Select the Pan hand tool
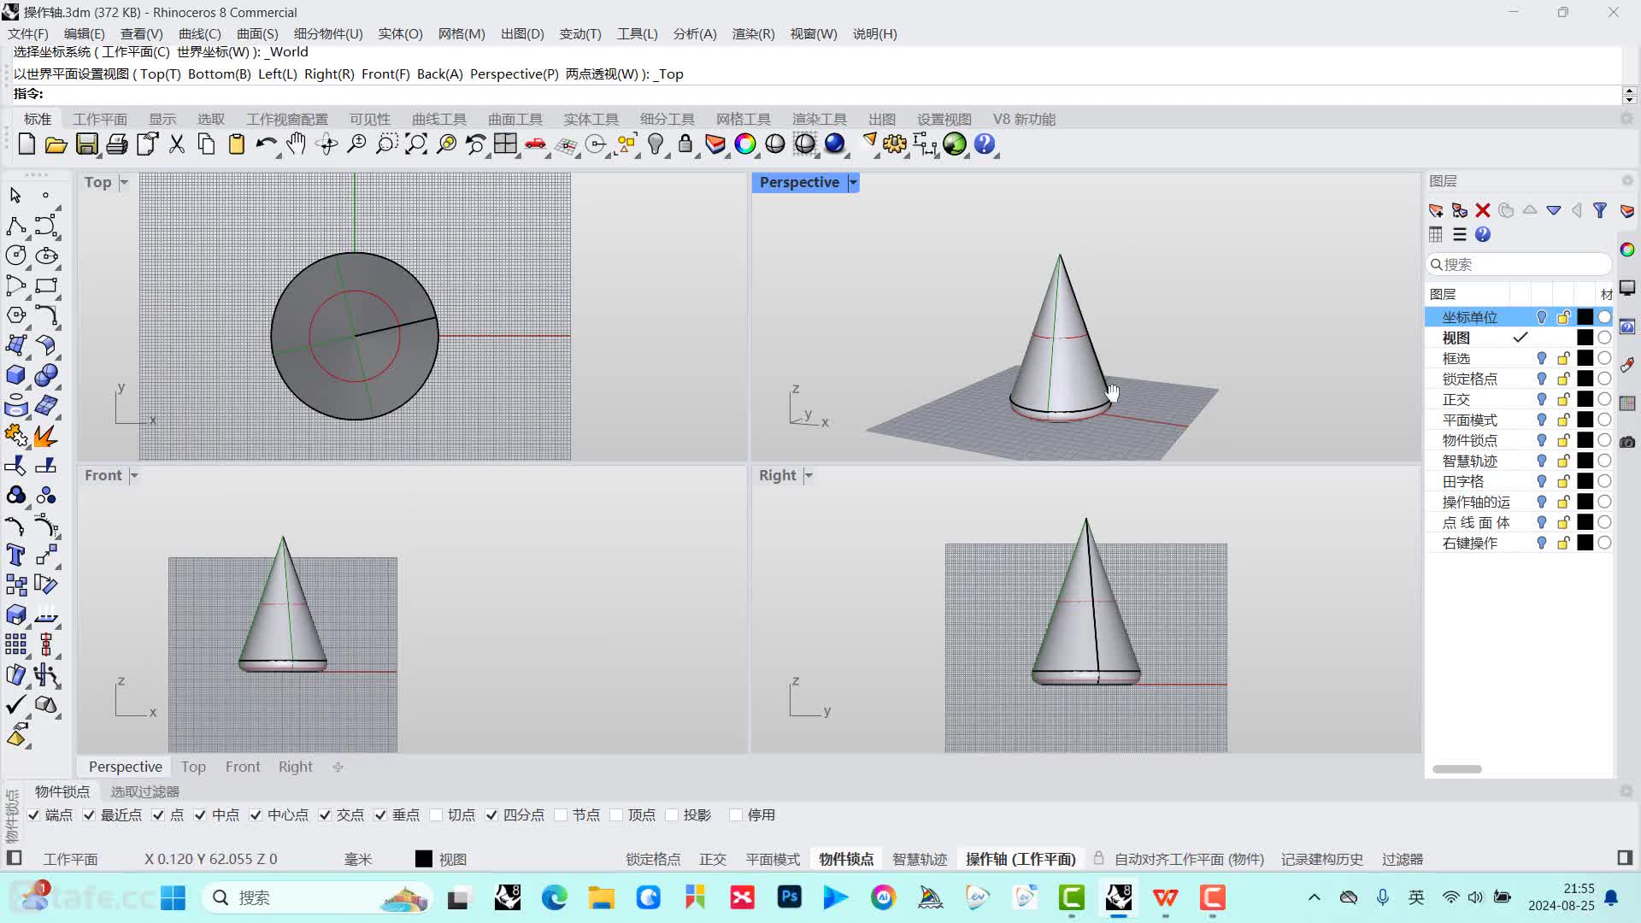The image size is (1641, 923). (x=297, y=144)
